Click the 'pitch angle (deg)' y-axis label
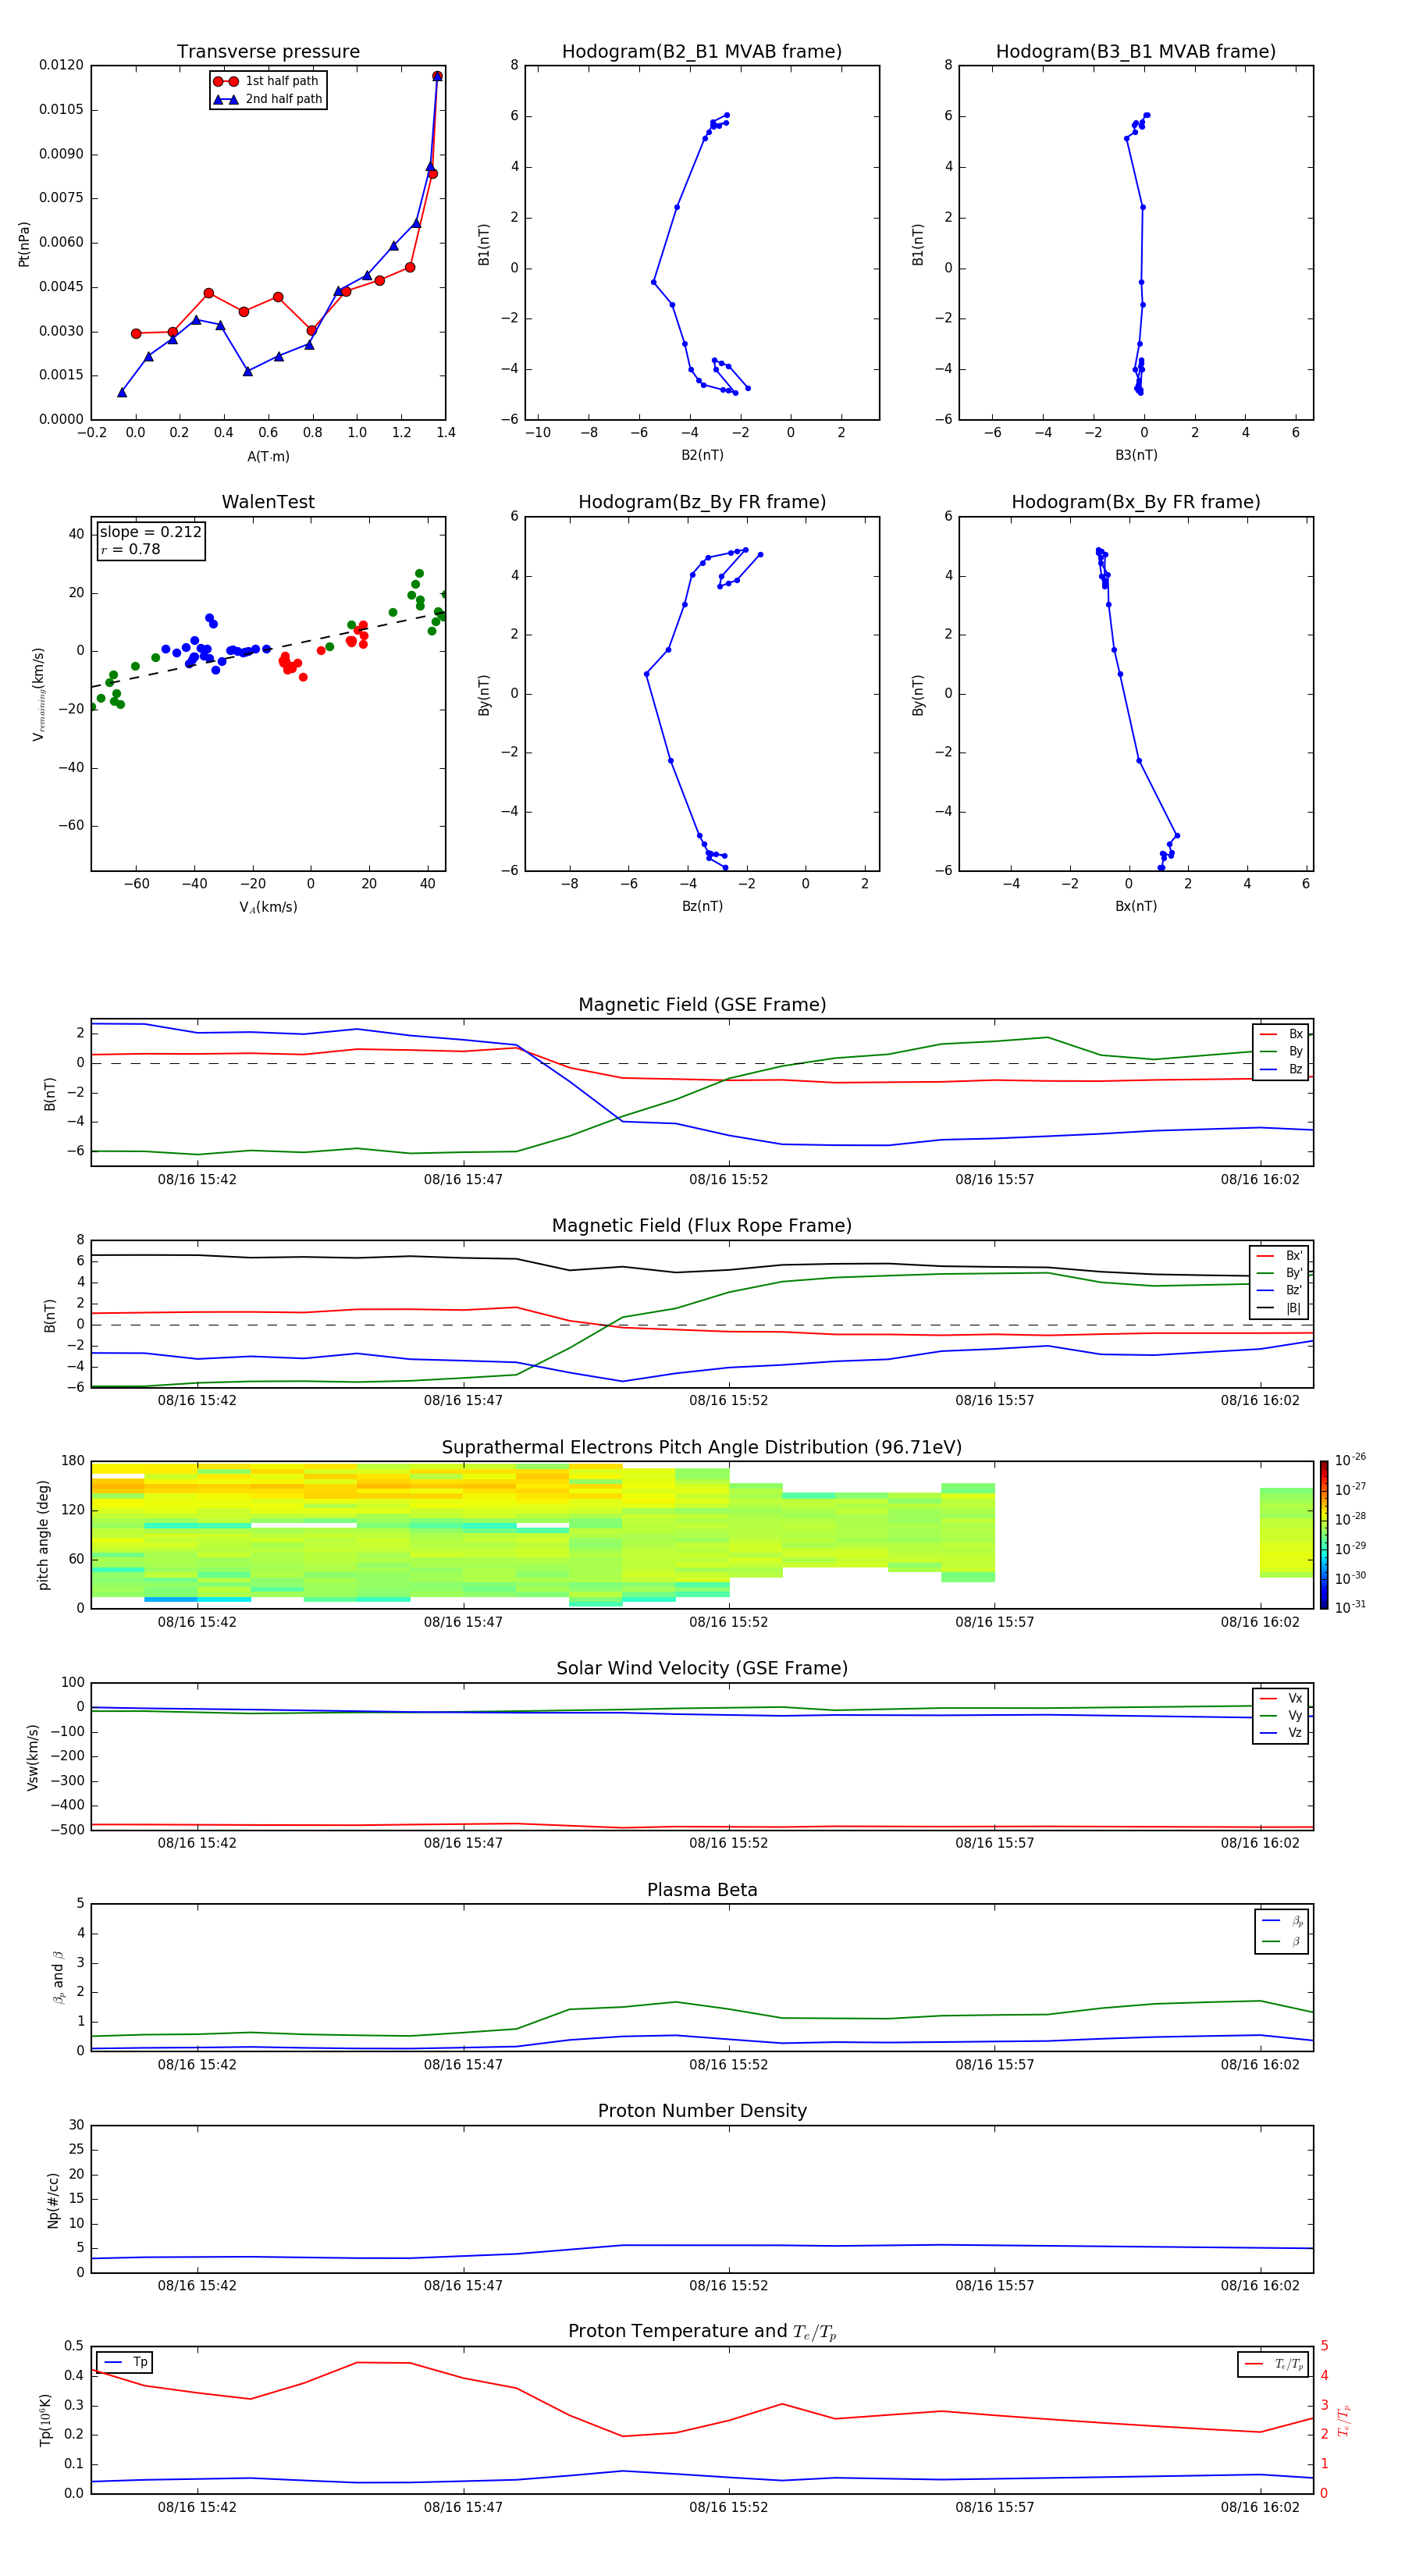This screenshot has height=2576, width=1405. coord(43,1535)
